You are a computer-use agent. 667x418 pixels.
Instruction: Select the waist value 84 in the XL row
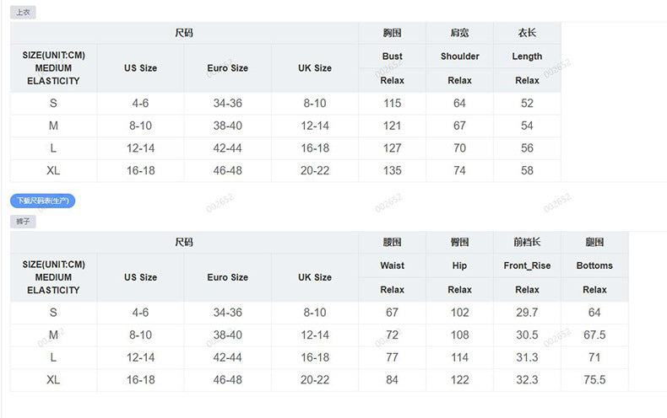(392, 379)
